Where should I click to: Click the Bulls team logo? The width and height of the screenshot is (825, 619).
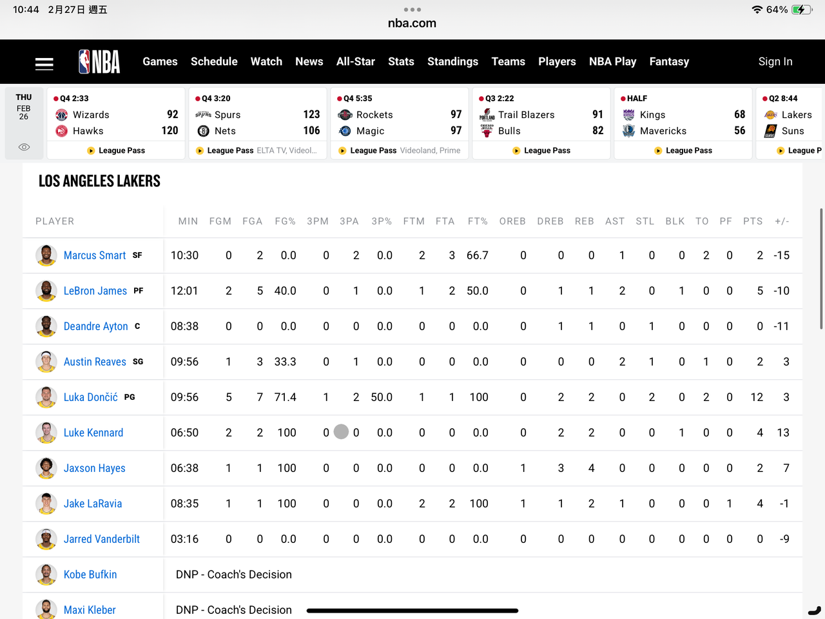click(487, 131)
